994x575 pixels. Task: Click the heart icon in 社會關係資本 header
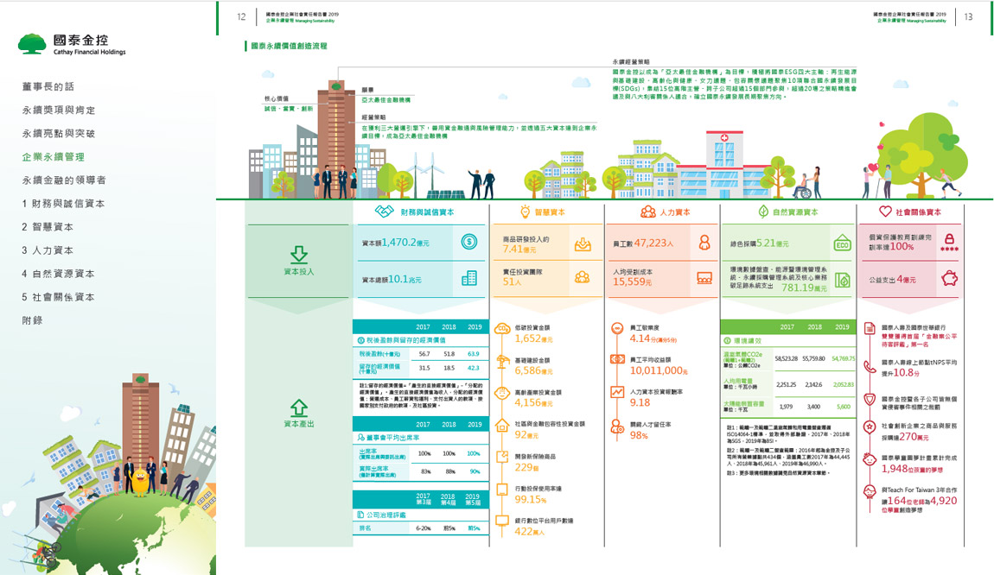tap(885, 212)
